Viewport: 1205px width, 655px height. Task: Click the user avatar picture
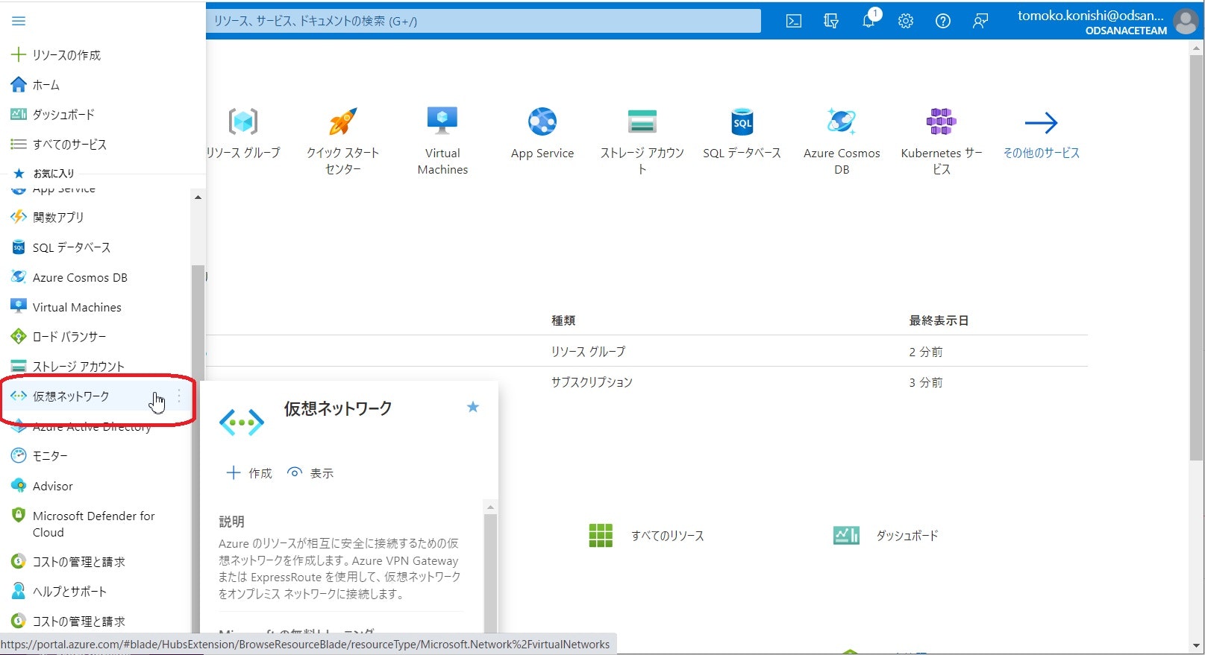tap(1186, 22)
